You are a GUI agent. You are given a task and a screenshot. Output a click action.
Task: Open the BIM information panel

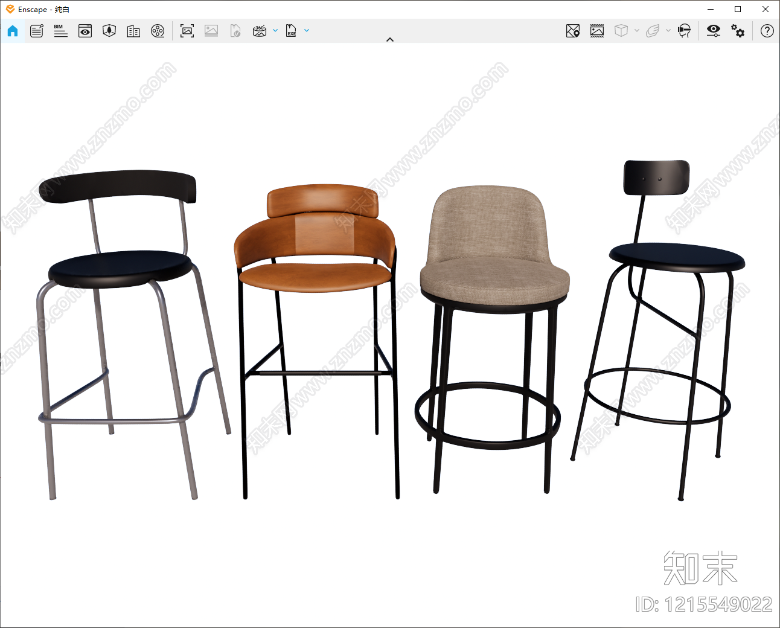pyautogui.click(x=60, y=31)
